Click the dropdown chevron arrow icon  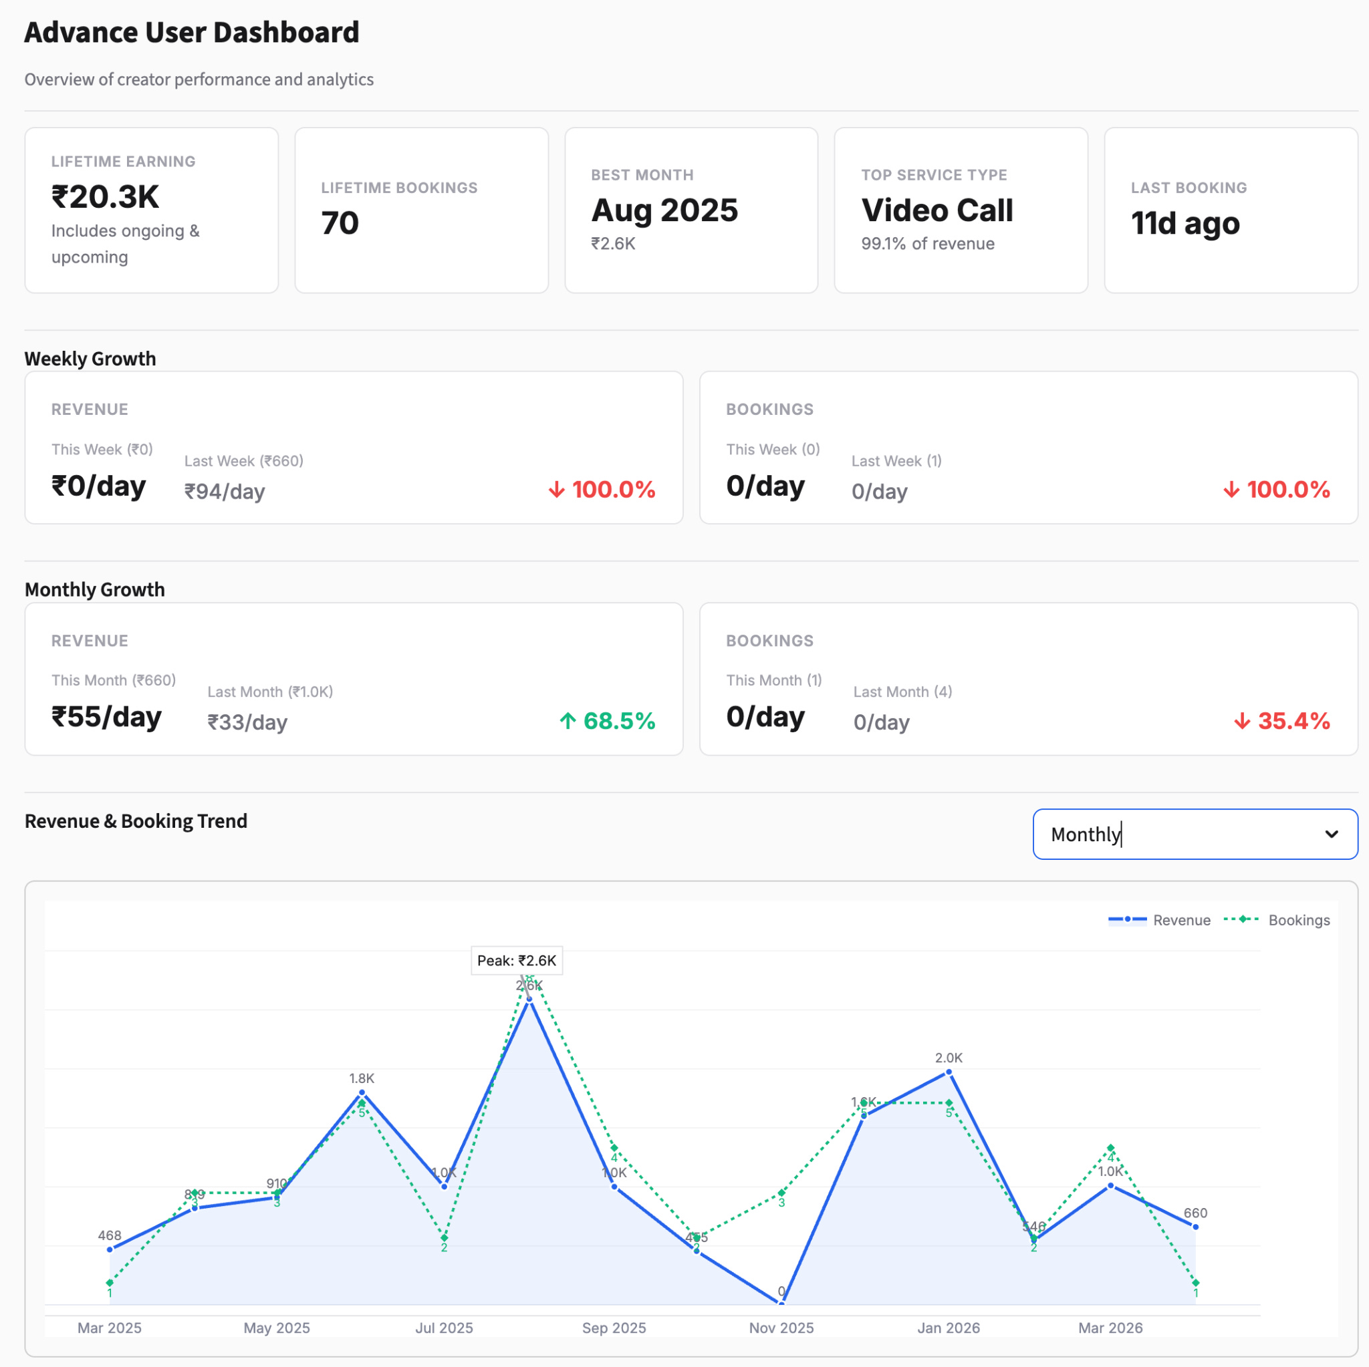click(x=1331, y=834)
